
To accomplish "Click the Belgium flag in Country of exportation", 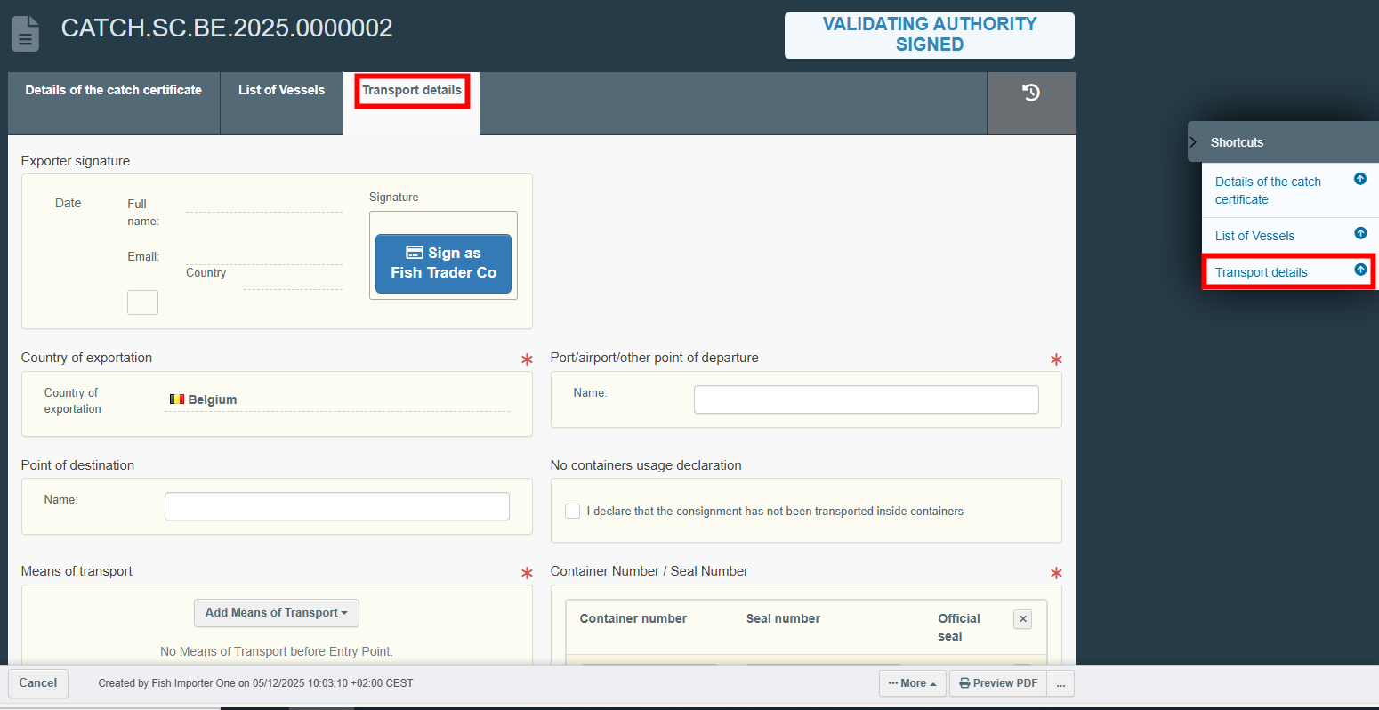I will pyautogui.click(x=176, y=399).
